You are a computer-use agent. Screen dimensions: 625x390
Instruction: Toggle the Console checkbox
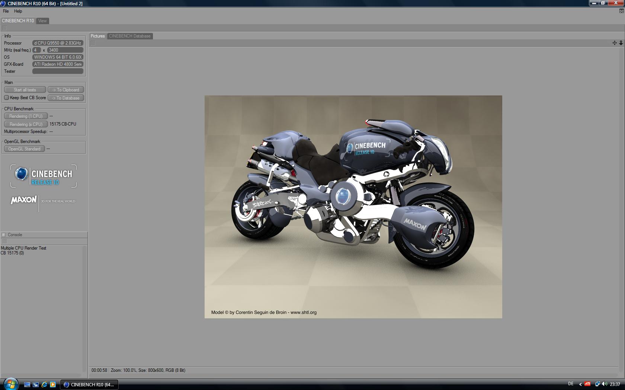point(4,235)
